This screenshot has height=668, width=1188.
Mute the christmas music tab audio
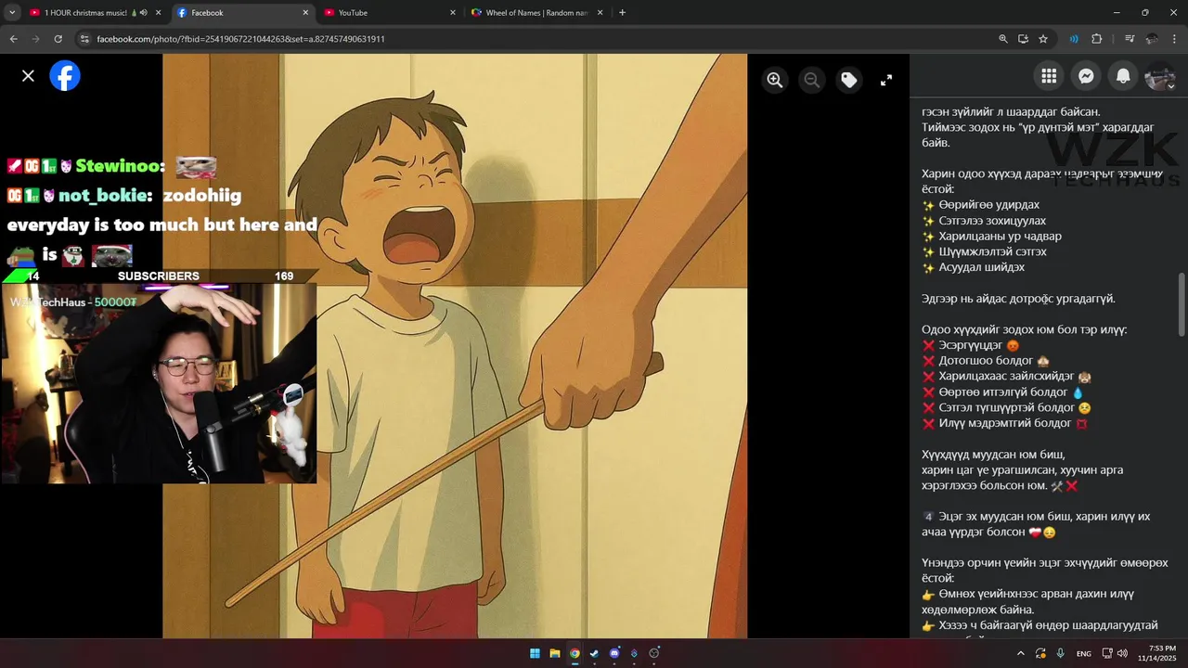143,13
